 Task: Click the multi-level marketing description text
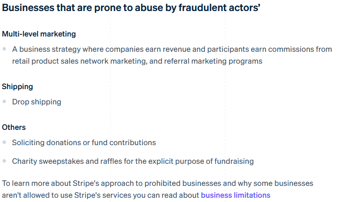coord(172,55)
